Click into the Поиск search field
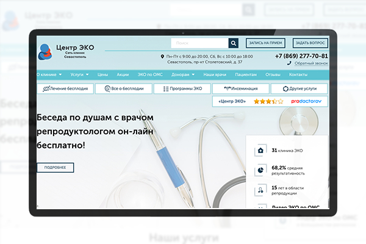The width and height of the screenshot is (366, 244). (x=199, y=43)
